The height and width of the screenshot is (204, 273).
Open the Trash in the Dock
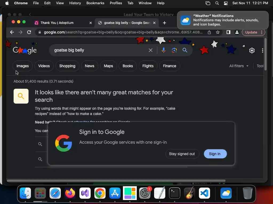248,193
